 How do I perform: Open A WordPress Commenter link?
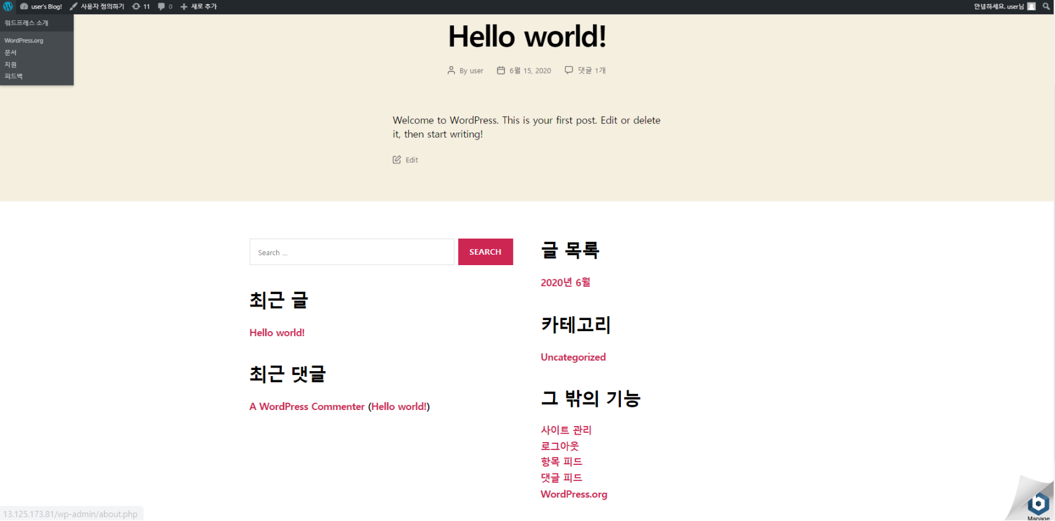[306, 407]
